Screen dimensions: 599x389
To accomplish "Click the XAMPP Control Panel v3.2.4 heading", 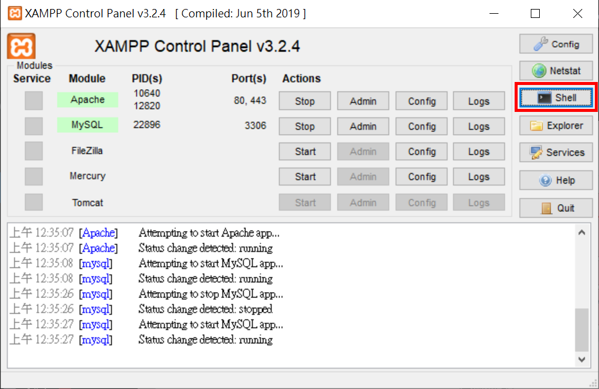I will click(197, 47).
